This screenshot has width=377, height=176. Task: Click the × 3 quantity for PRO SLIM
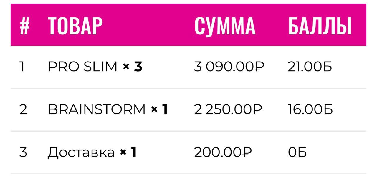[133, 67]
